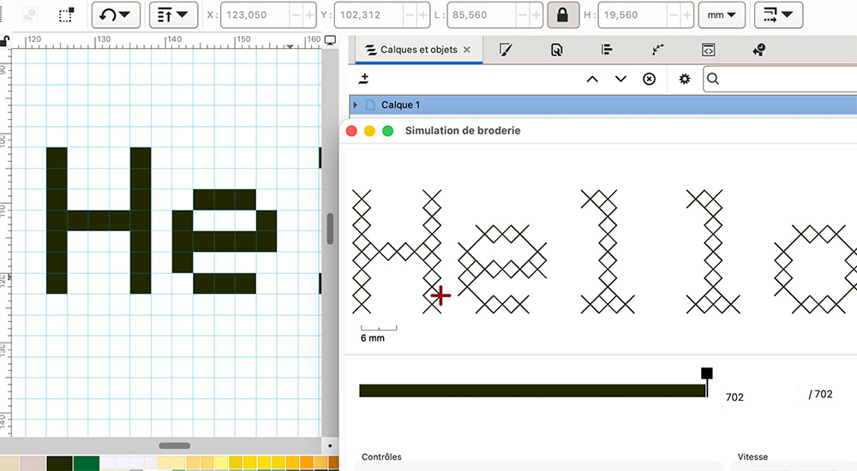
Task: Open the path effects panel icon
Action: [657, 50]
